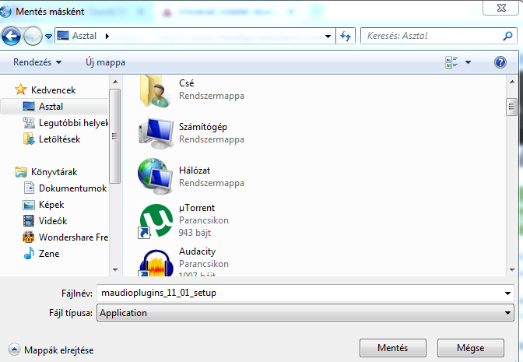523x362 pixels.
Task: Open the Számítógép system folder icon
Action: (x=156, y=134)
